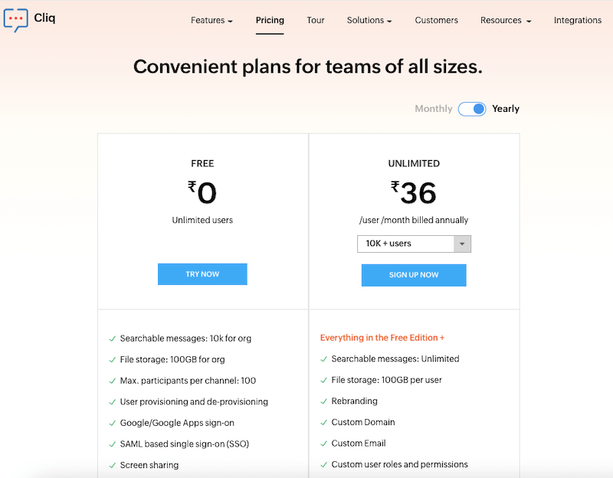This screenshot has height=478, width=613.
Task: Open the Tour link in navigation
Action: click(x=316, y=21)
